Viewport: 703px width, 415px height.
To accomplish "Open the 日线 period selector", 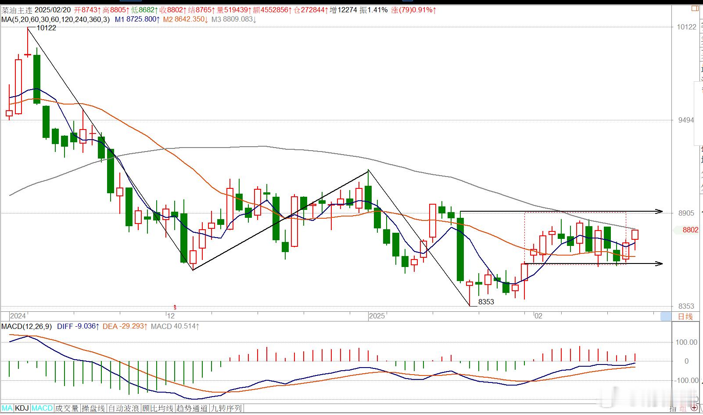I will [x=685, y=316].
